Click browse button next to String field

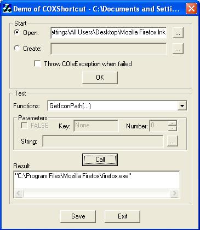click(x=173, y=141)
